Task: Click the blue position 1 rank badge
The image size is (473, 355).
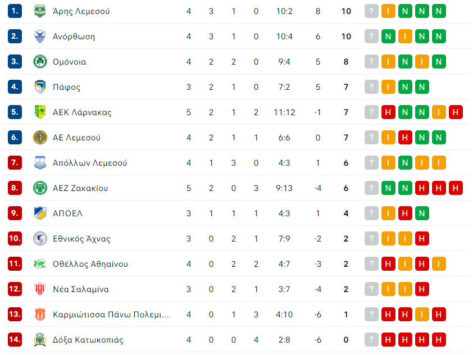Action: (15, 11)
